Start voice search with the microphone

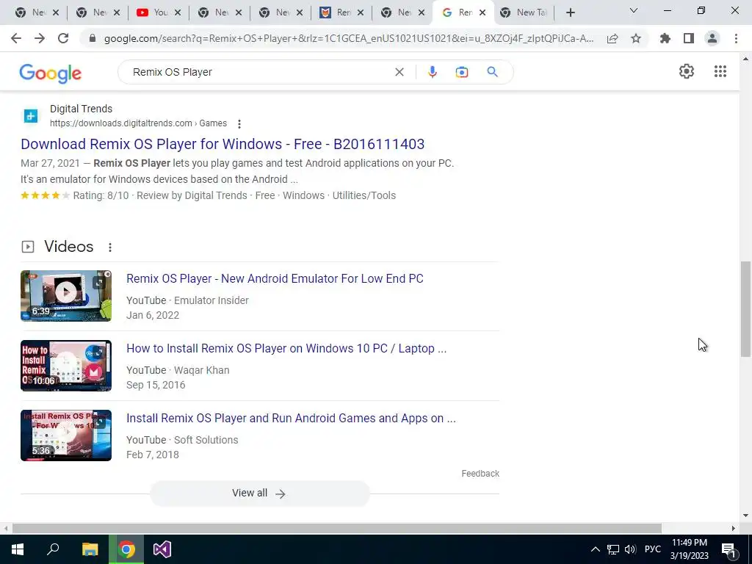pyautogui.click(x=432, y=72)
